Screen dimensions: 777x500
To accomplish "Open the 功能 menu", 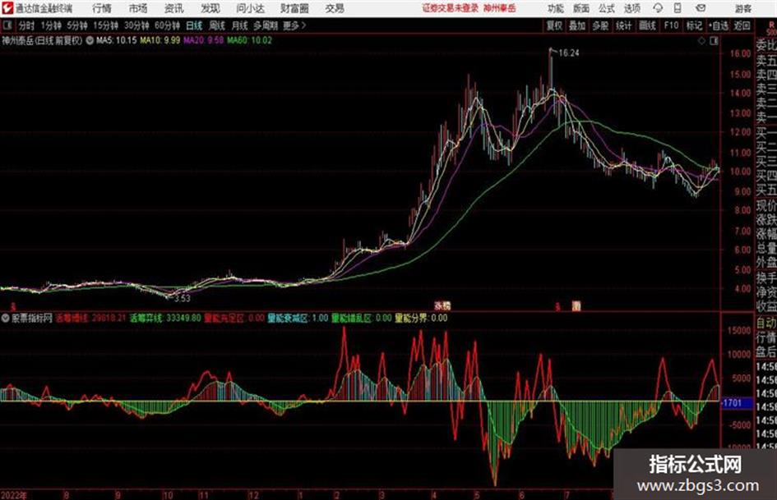I will point(556,8).
